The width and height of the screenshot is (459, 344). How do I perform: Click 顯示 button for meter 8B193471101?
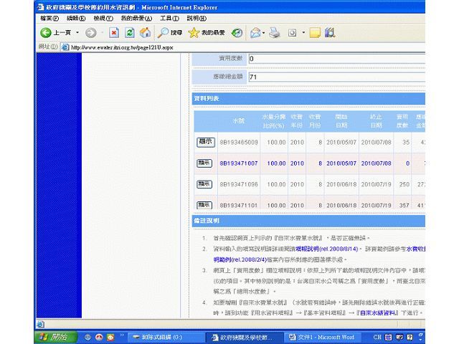(x=205, y=205)
